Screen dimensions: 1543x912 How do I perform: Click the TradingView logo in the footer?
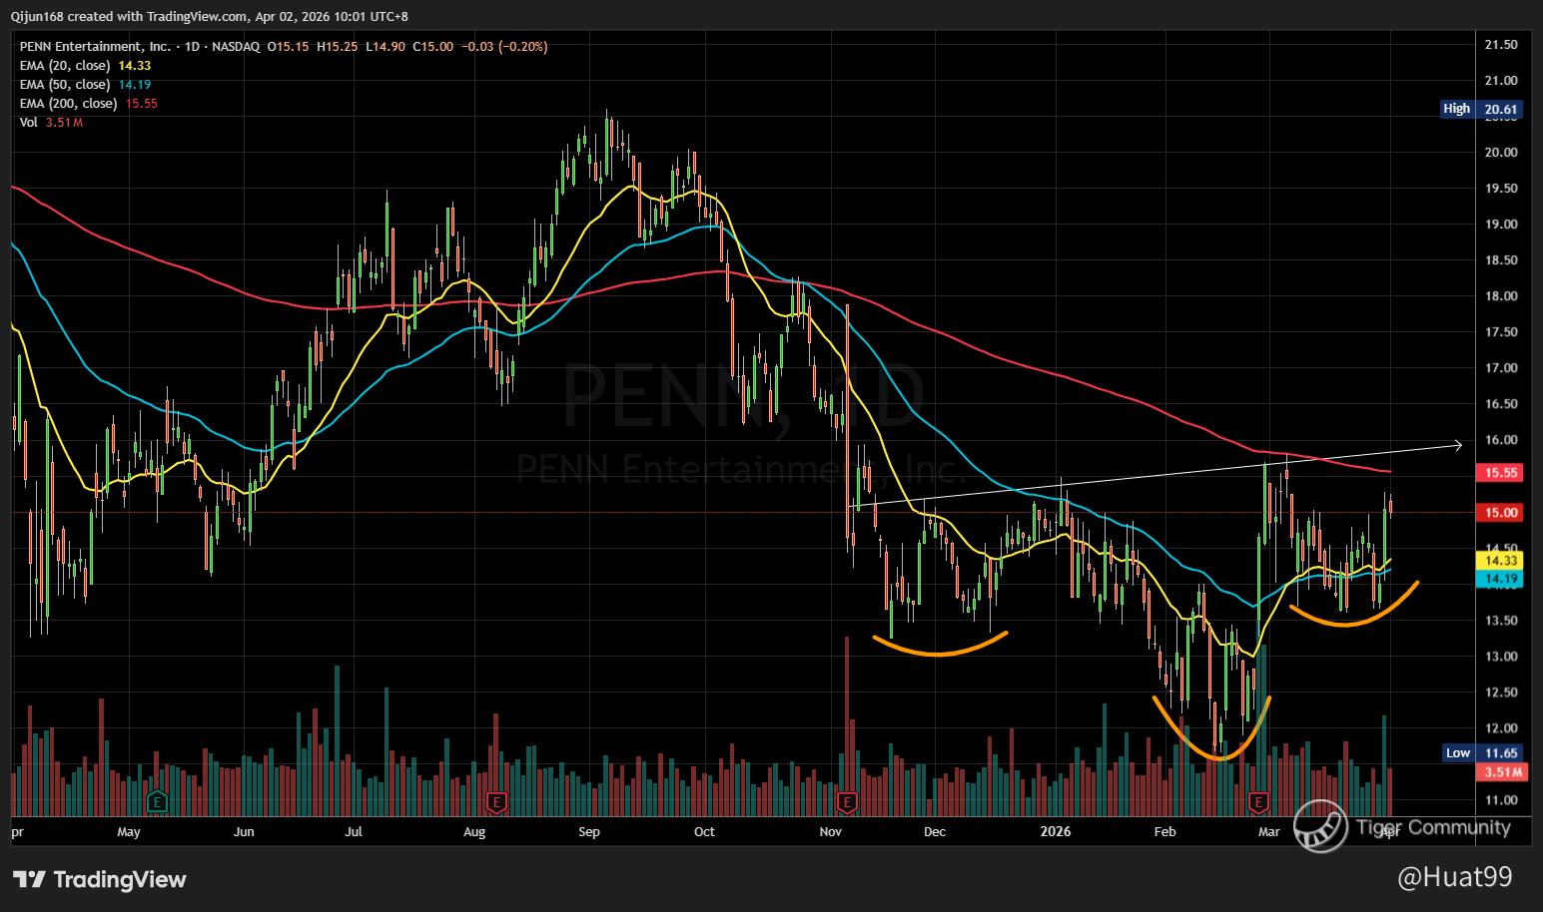click(100, 879)
